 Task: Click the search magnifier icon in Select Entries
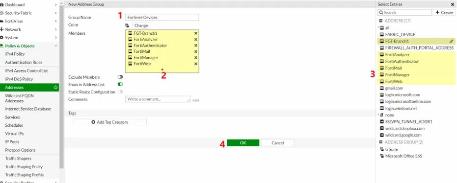coord(381,13)
